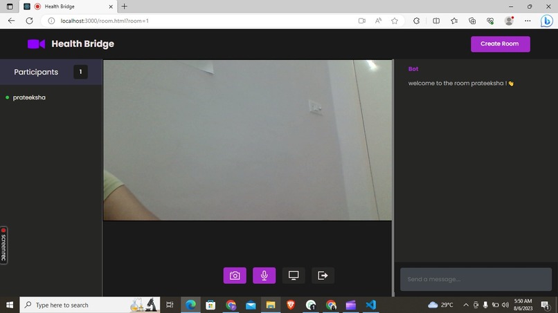Click the address bar URL localhost:3000/room.html
Screen dimensions: 558x313
105,21
